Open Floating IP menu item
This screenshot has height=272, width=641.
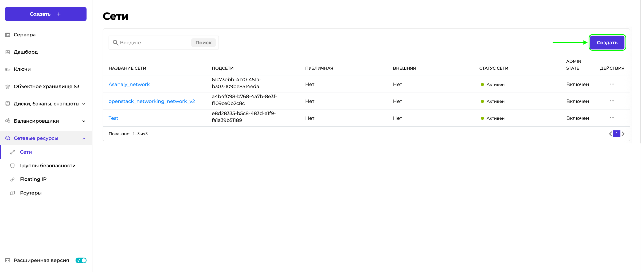[x=33, y=179]
